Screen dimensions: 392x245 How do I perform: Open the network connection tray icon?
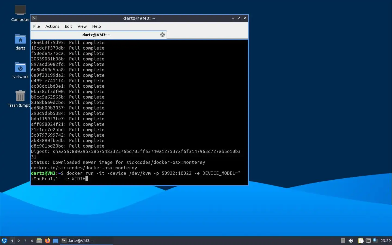[x=368, y=241]
